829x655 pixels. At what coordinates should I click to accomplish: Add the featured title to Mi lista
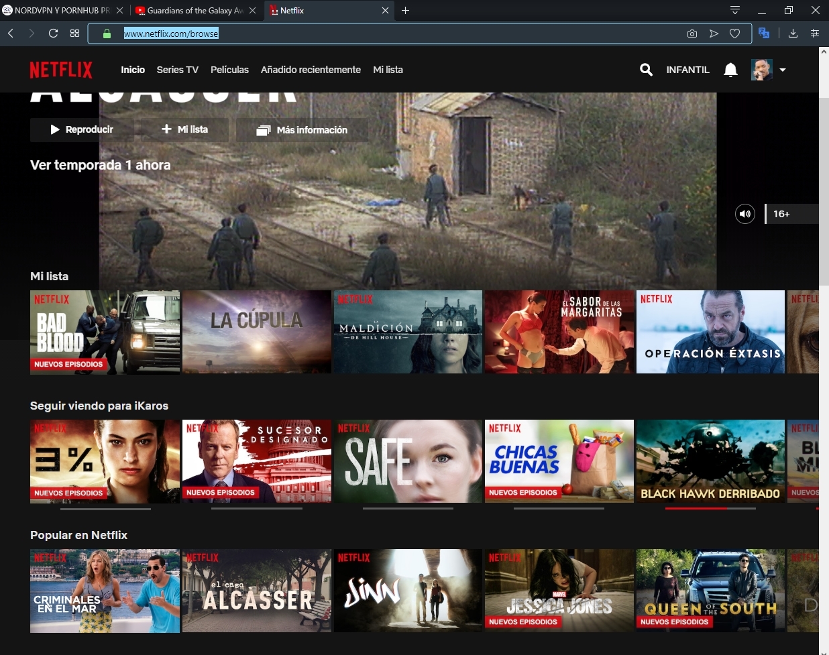pyautogui.click(x=184, y=129)
